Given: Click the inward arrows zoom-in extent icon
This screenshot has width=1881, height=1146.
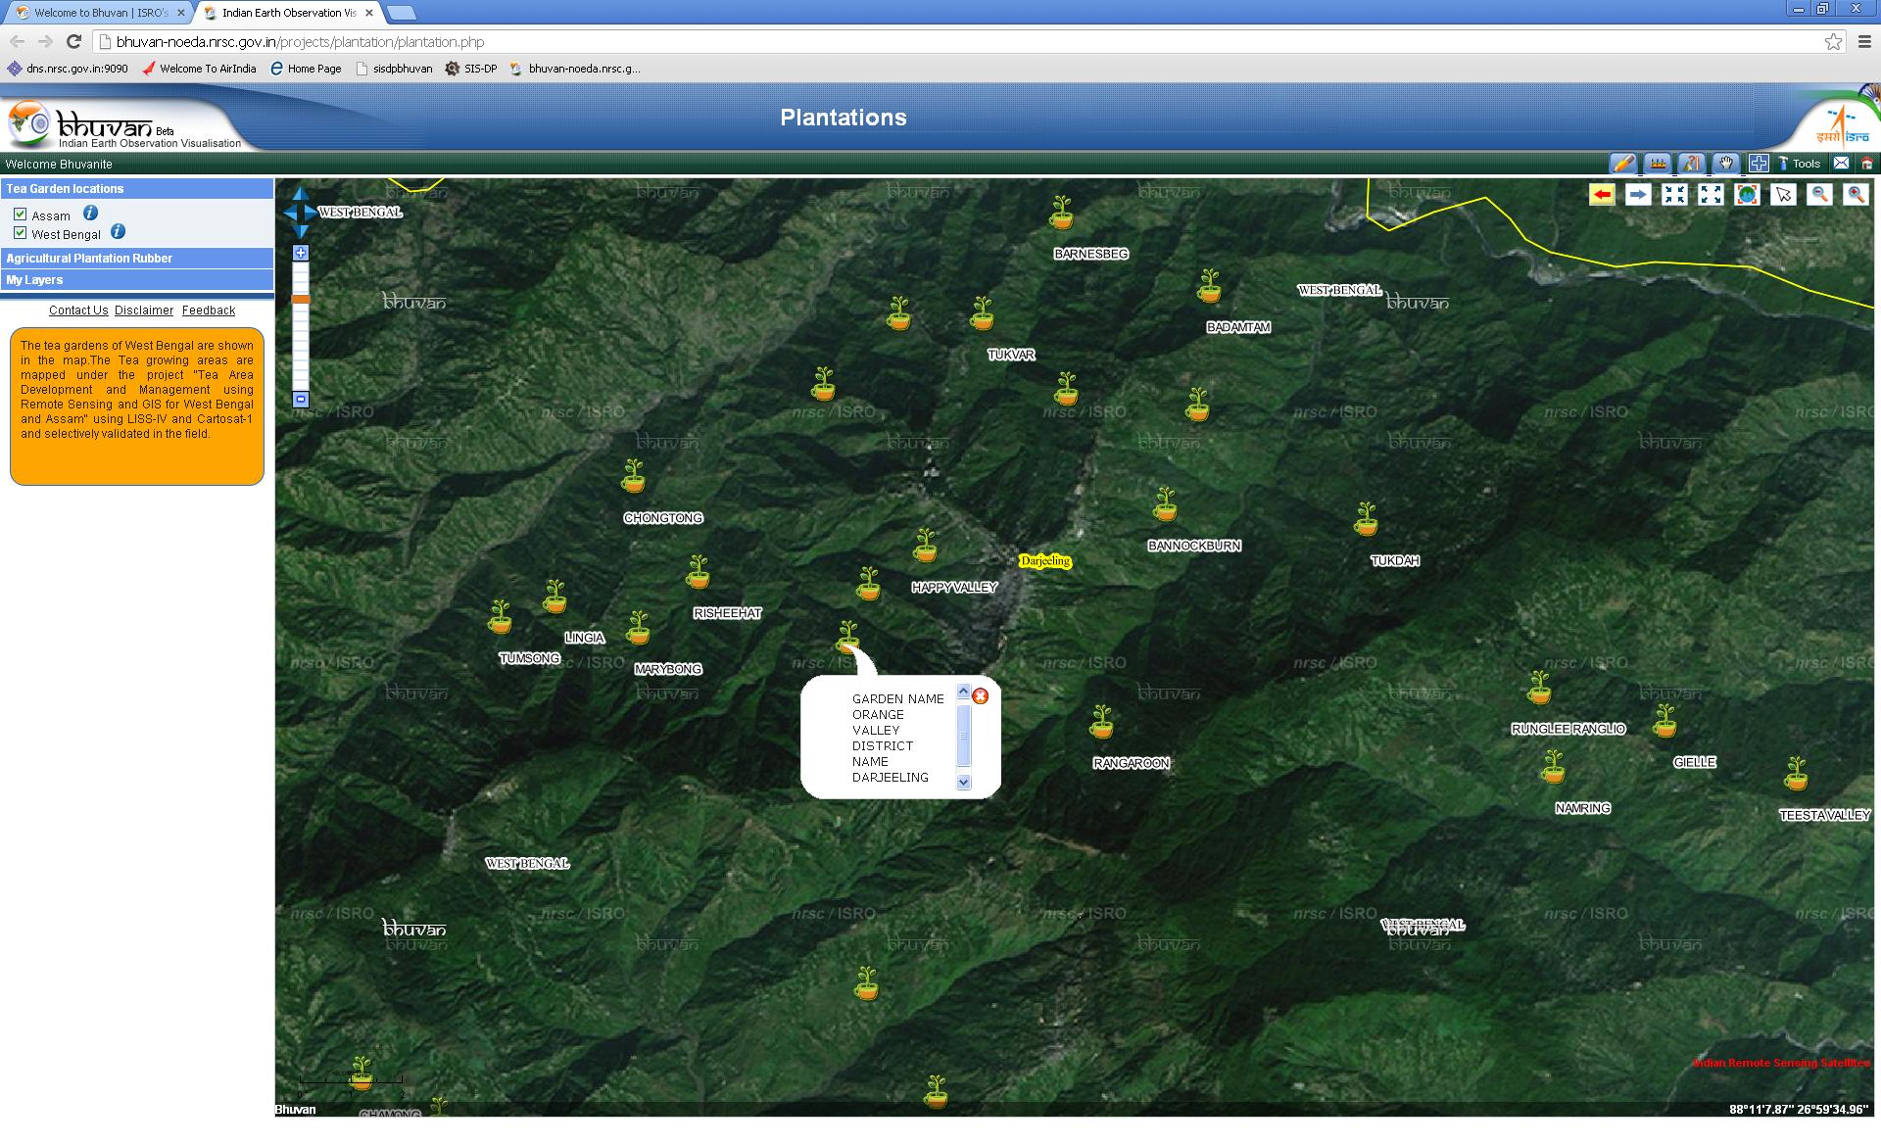Looking at the screenshot, I should point(1674,195).
